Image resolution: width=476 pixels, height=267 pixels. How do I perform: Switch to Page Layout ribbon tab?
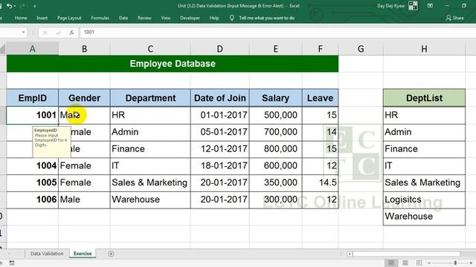69,18
